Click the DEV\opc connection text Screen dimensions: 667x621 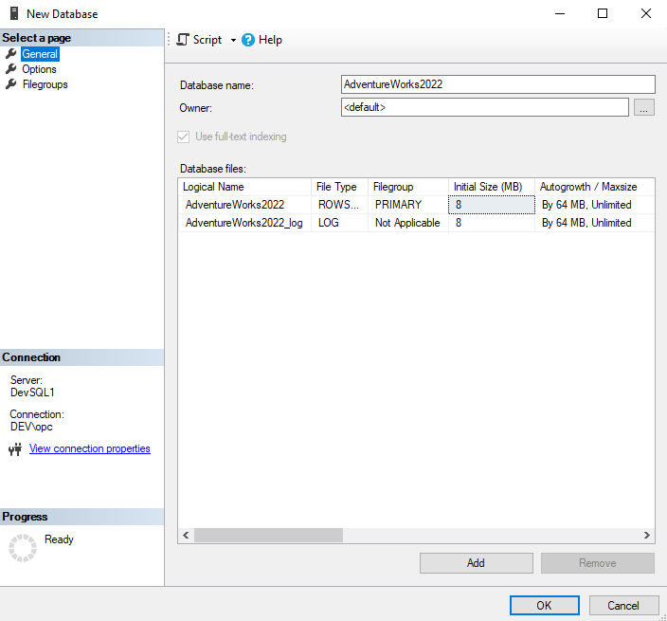pos(31,427)
